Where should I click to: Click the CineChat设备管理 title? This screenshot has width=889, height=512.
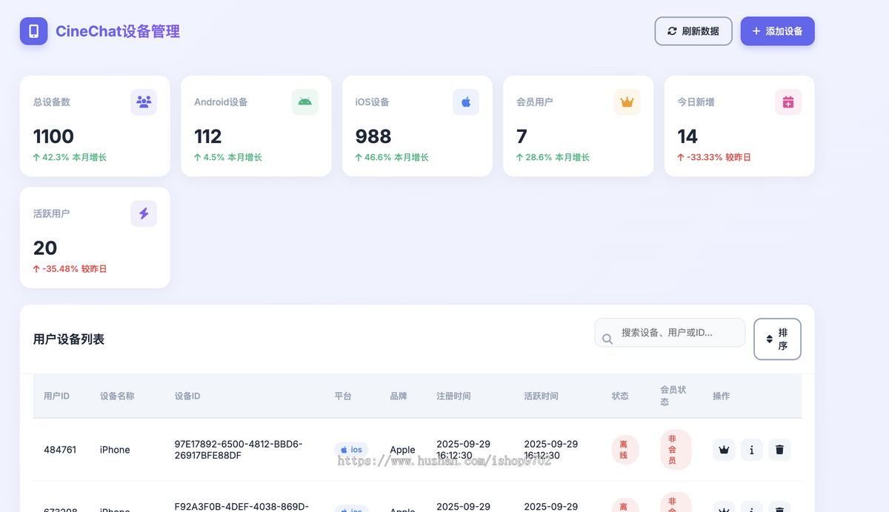118,31
